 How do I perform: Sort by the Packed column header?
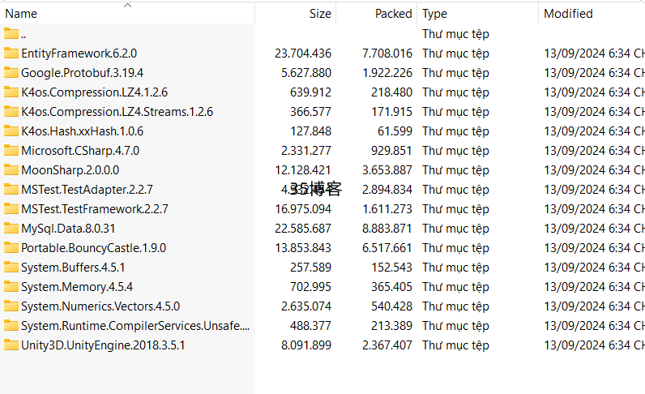pos(393,14)
